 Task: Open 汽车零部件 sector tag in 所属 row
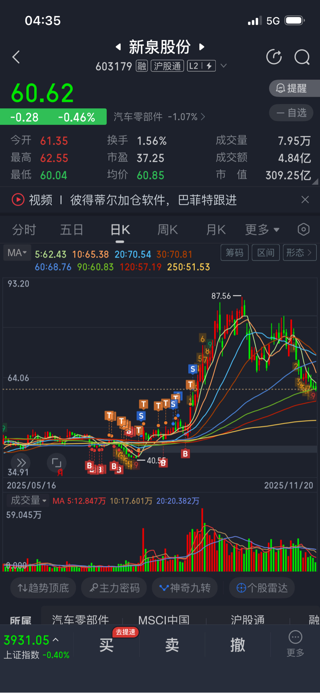pos(80,620)
